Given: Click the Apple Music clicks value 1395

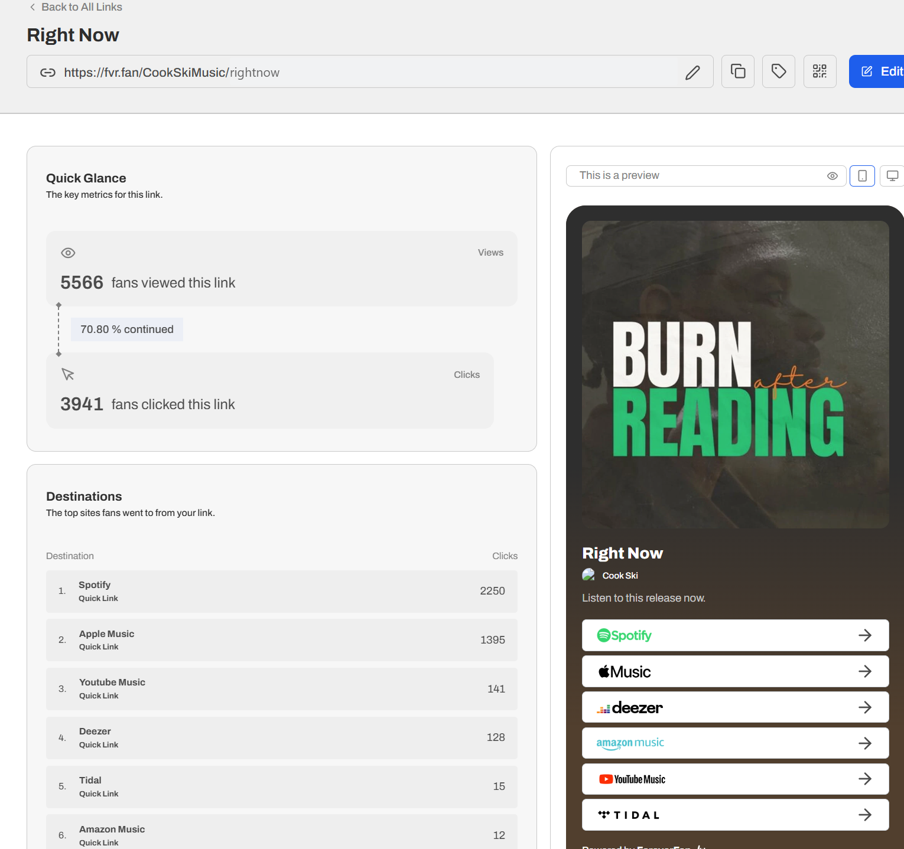Looking at the screenshot, I should tap(492, 640).
